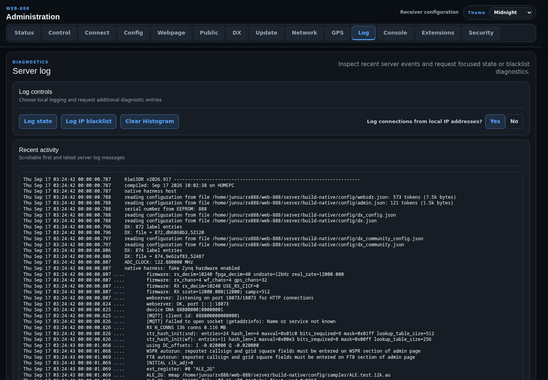Viewport: 548px width, 380px height.
Task: Open the Status tab
Action: (x=24, y=33)
